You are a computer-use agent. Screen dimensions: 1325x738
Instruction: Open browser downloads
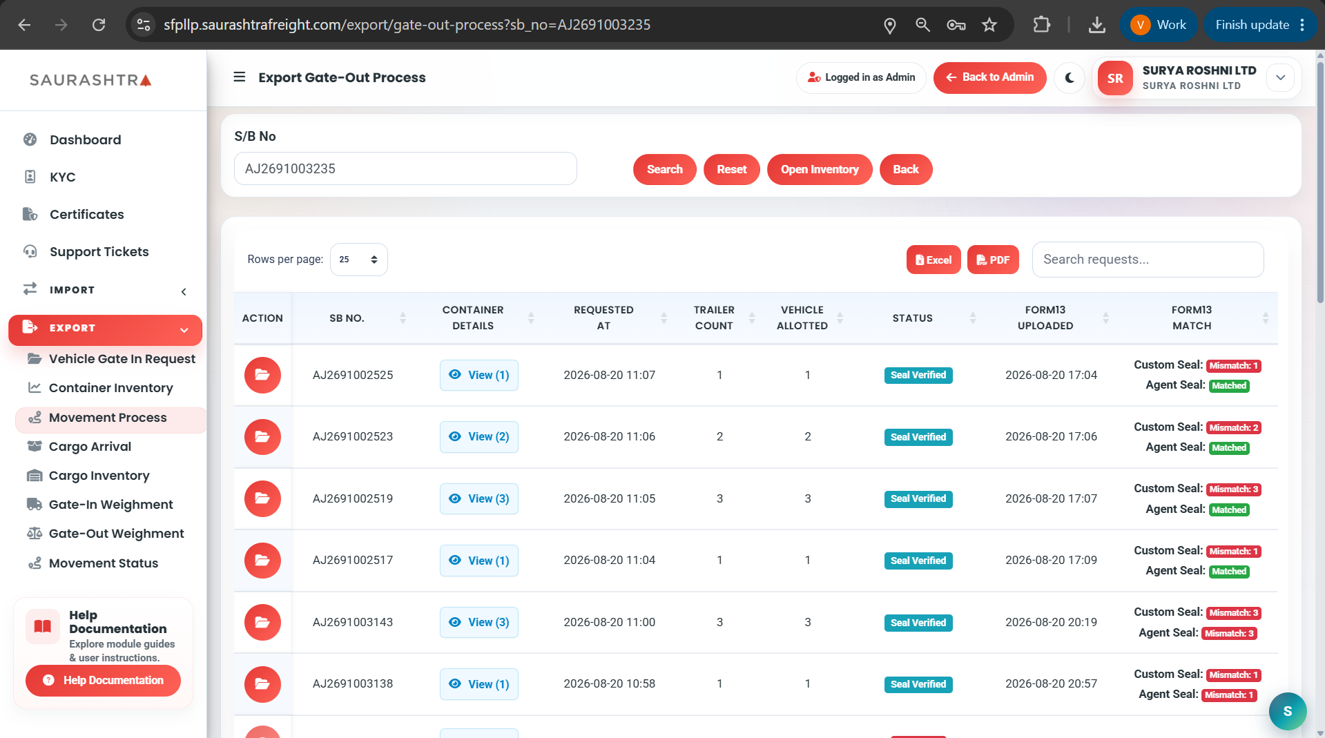(x=1096, y=25)
